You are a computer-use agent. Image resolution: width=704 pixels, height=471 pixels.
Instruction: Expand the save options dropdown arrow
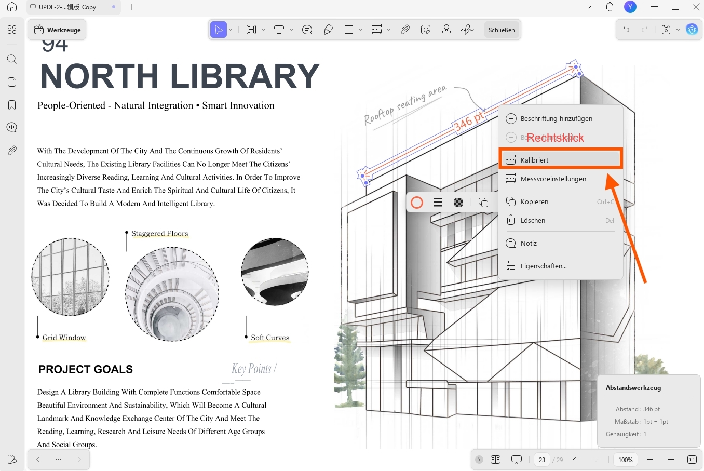[x=678, y=30]
